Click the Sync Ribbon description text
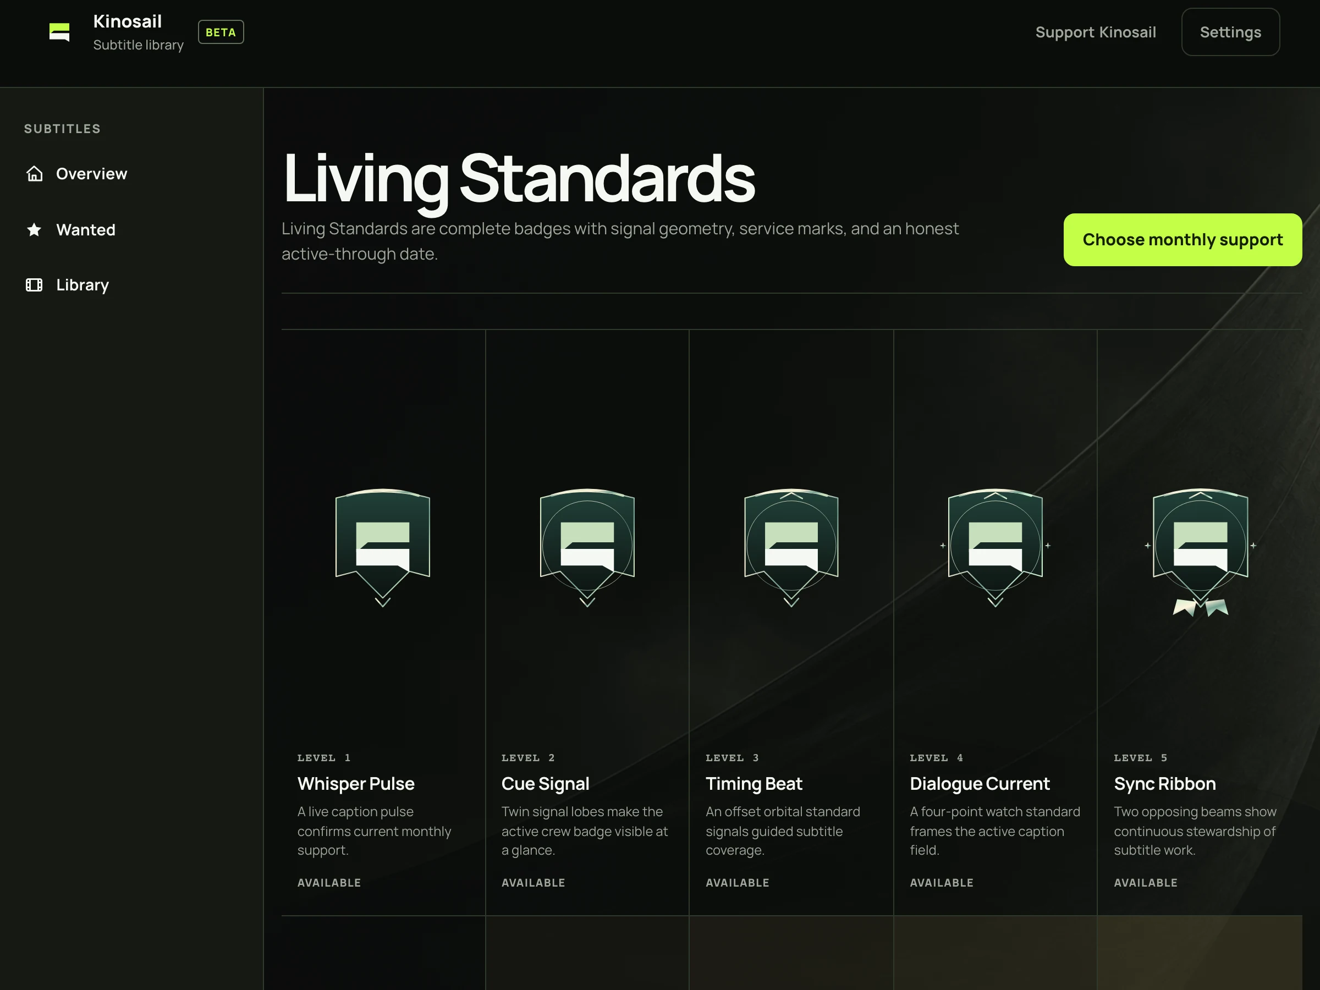This screenshot has width=1320, height=990. coord(1195,831)
